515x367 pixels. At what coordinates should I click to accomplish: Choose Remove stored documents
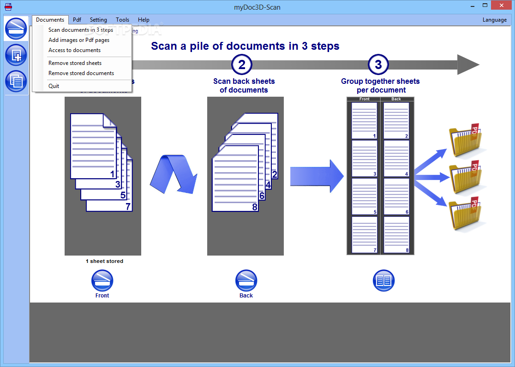(81, 73)
